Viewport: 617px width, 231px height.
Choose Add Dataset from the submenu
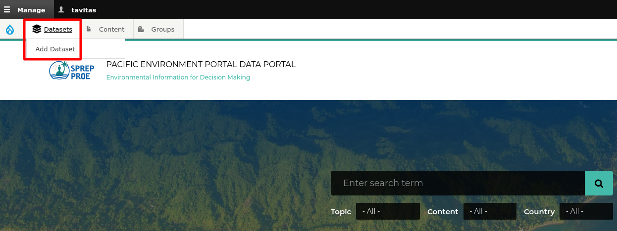[x=55, y=49]
